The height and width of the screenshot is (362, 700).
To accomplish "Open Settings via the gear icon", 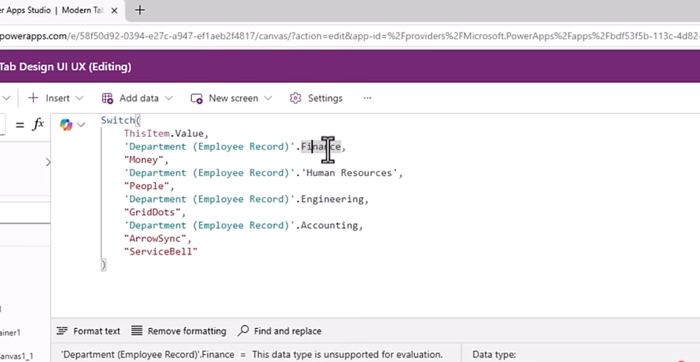I will (295, 98).
